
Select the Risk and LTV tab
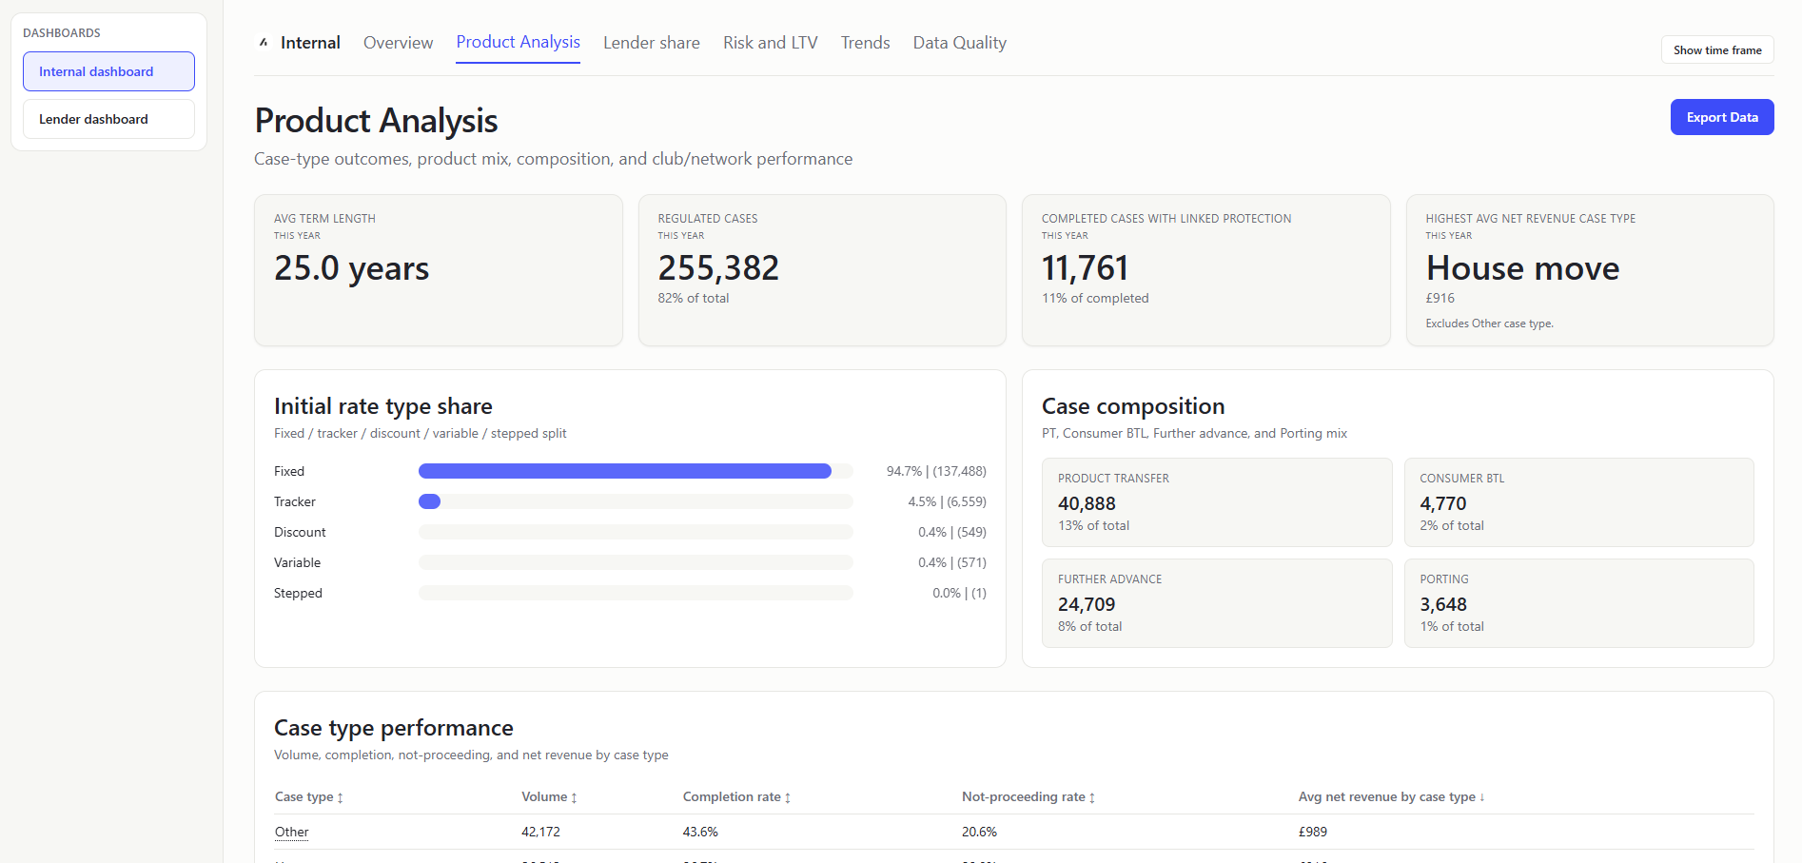770,42
